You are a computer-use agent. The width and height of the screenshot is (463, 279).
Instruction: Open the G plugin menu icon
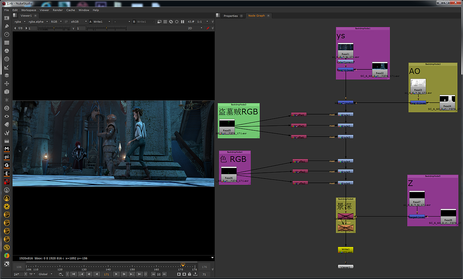pos(7,165)
